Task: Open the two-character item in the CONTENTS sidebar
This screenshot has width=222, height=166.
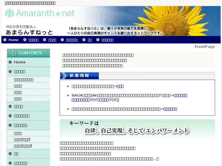Action: 16,154
